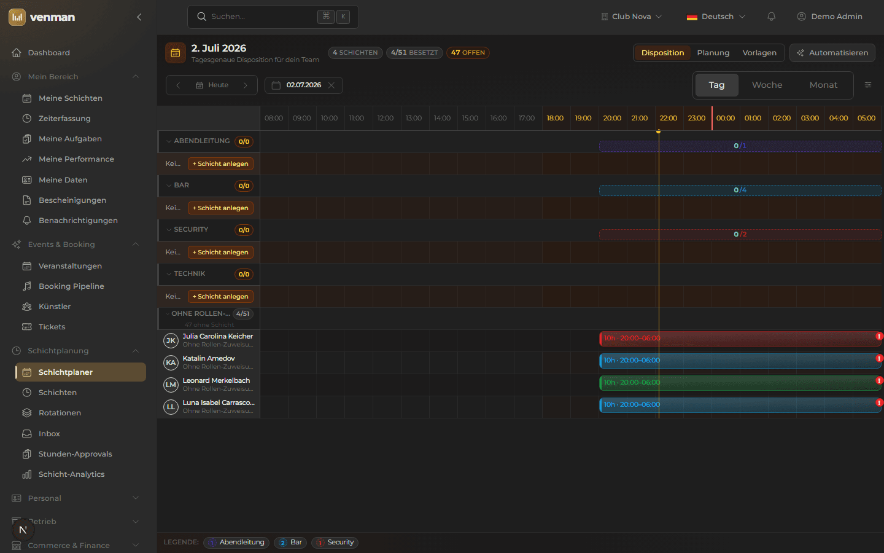Open Booking Pipeline music note icon

(27, 286)
